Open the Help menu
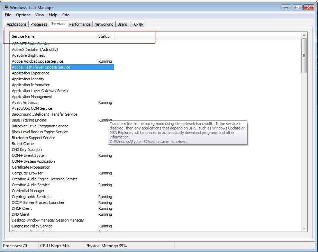Viewport: 318px width, 252px height. tap(53, 15)
